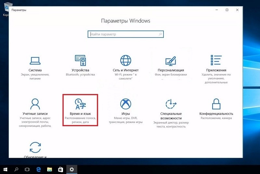Click the 'Фон, экран блокировки' description
Viewport: 260px width, 174px height.
171,74
